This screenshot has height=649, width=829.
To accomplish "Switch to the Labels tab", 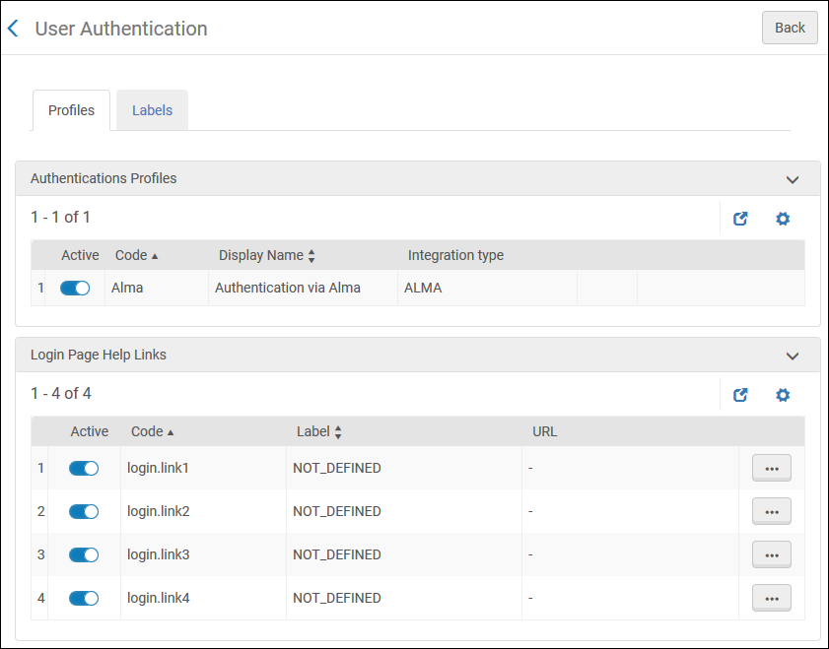I will (x=152, y=110).
